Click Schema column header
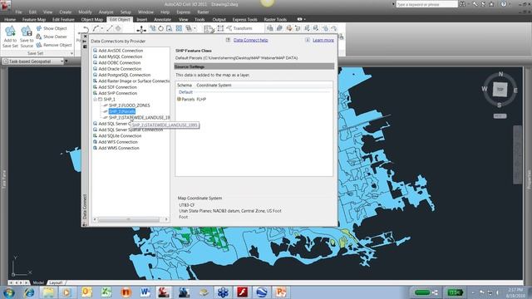 (185, 86)
